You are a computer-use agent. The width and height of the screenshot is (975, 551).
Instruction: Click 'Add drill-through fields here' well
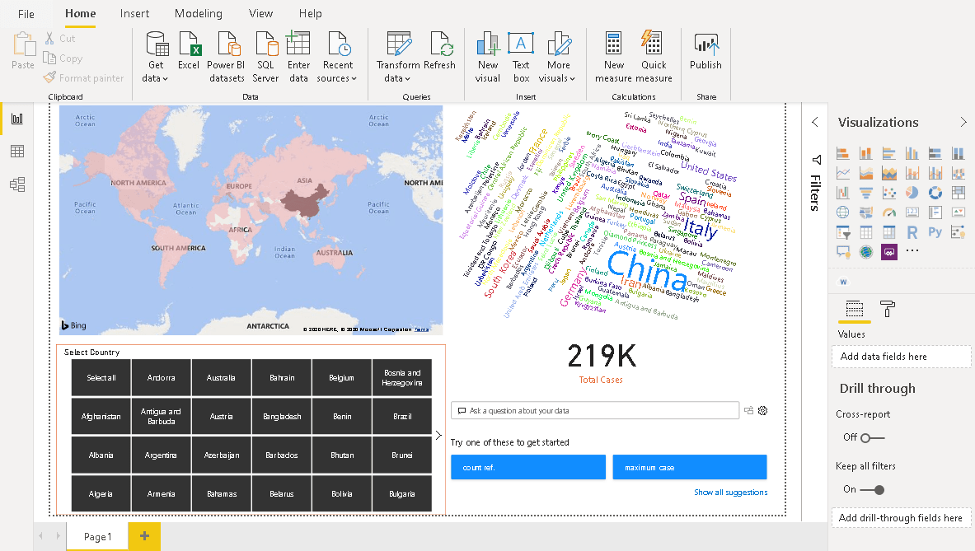pyautogui.click(x=901, y=518)
